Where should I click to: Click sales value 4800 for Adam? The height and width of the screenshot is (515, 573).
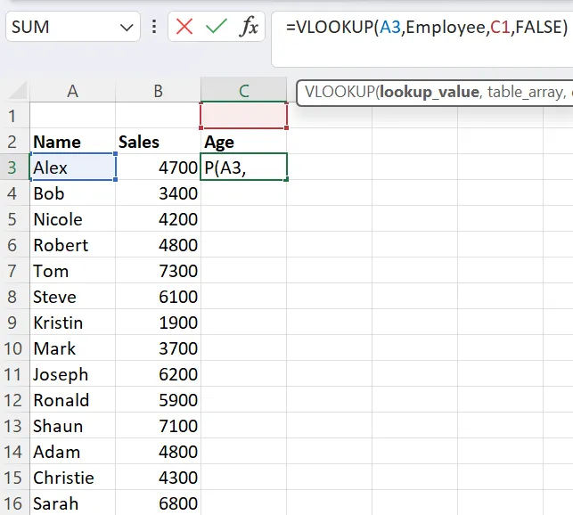click(x=158, y=452)
